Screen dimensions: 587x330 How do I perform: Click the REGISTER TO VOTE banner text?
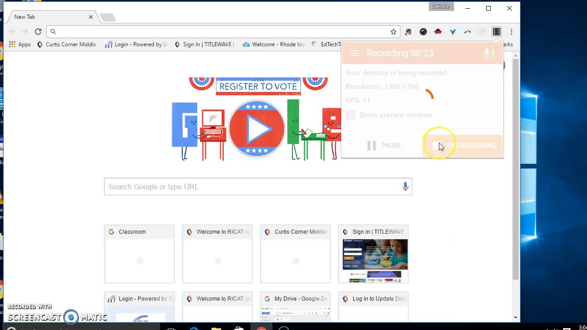click(258, 86)
